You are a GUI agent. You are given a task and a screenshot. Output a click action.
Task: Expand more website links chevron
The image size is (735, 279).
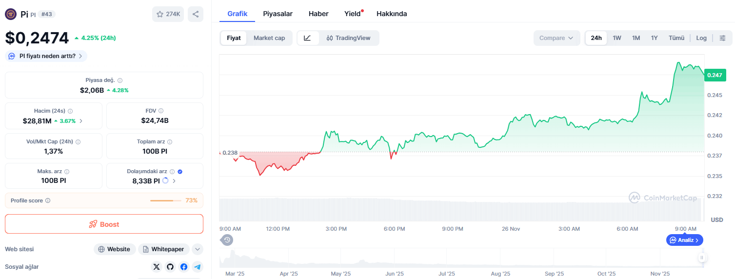pyautogui.click(x=198, y=249)
